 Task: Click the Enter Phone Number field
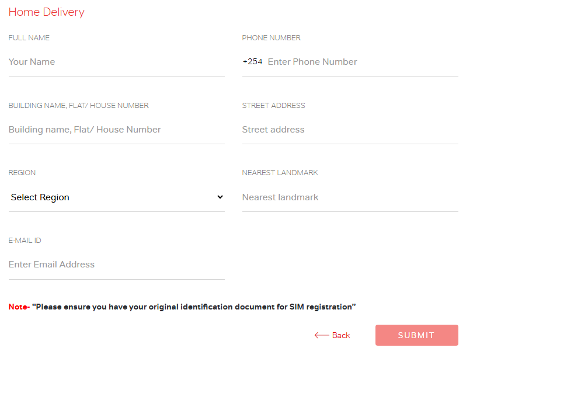pos(363,62)
